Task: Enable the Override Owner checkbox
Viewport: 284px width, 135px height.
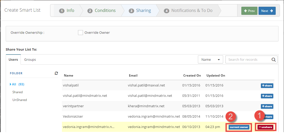Action: (81, 33)
